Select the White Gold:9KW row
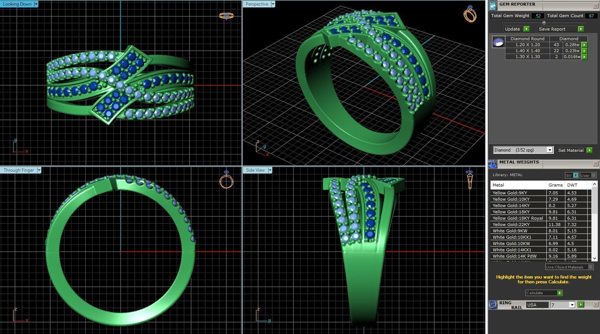 pyautogui.click(x=541, y=231)
